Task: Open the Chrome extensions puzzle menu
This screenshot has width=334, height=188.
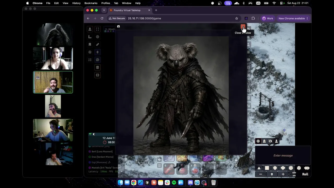Action: click(x=253, y=19)
